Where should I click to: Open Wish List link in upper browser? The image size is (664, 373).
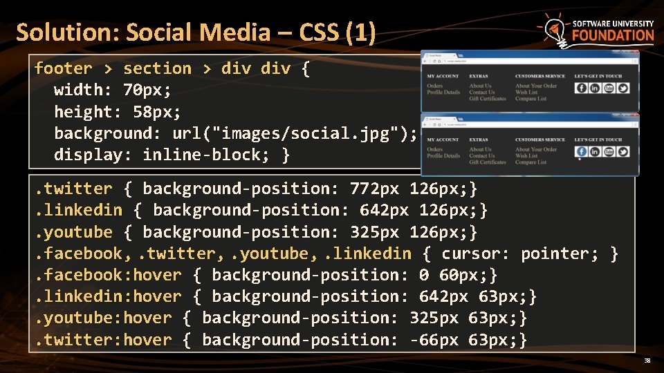point(526,92)
